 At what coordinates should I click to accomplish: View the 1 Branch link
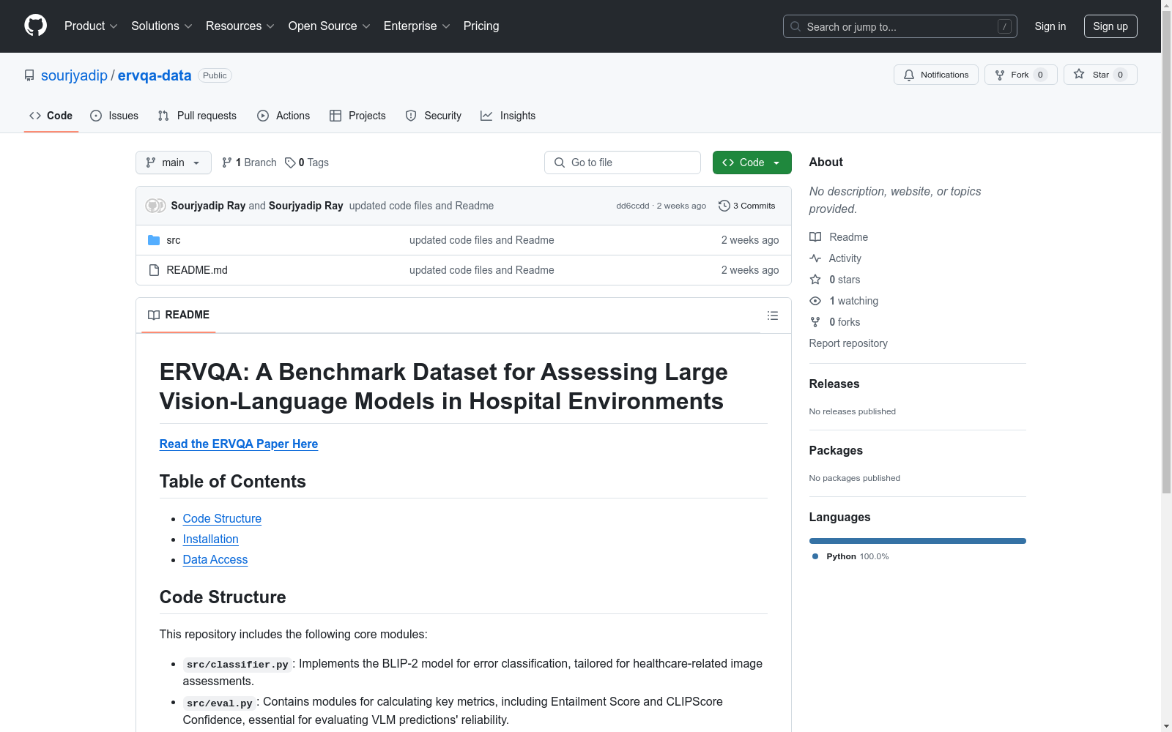tap(249, 163)
